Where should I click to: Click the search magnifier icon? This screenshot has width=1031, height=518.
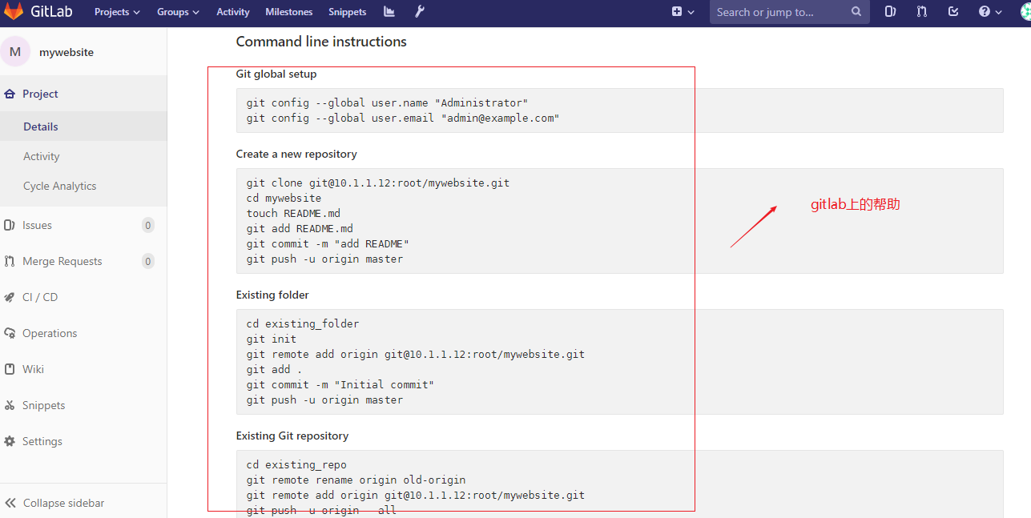point(856,12)
